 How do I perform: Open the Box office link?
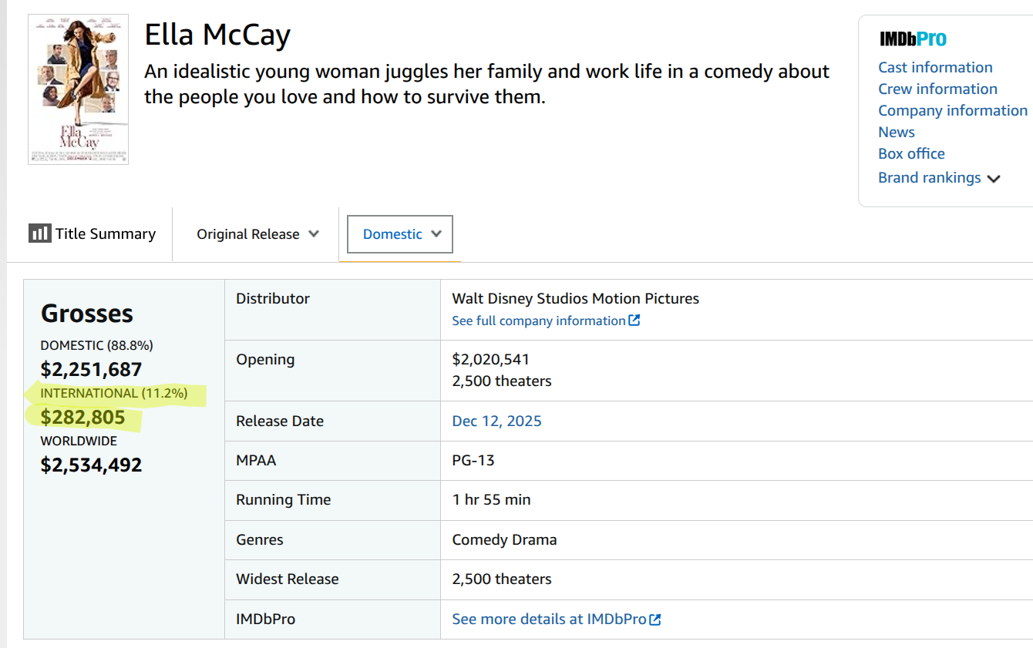coord(911,153)
